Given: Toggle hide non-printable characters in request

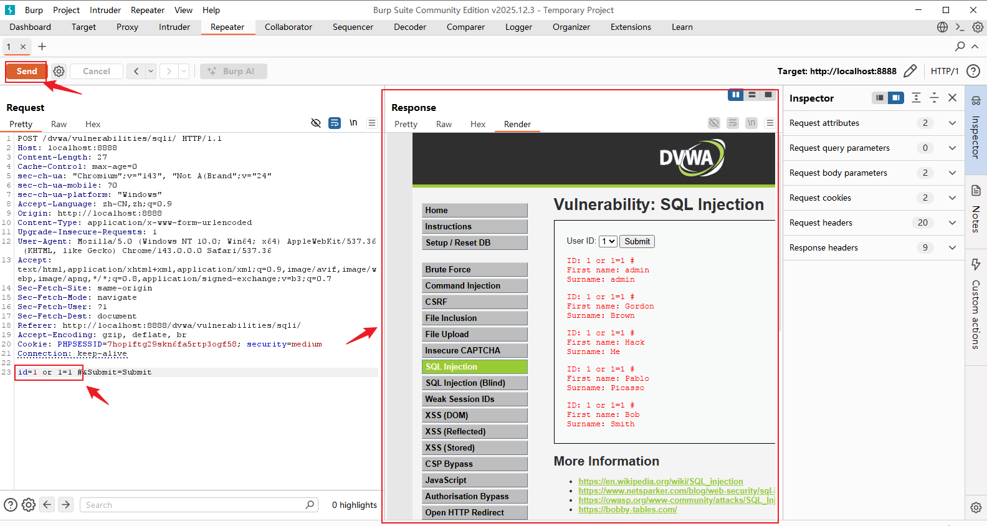Looking at the screenshot, I should tap(316, 123).
